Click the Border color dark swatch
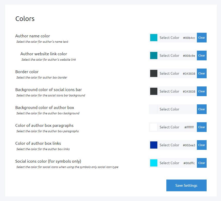This screenshot has width=221, height=201. pyautogui.click(x=154, y=73)
